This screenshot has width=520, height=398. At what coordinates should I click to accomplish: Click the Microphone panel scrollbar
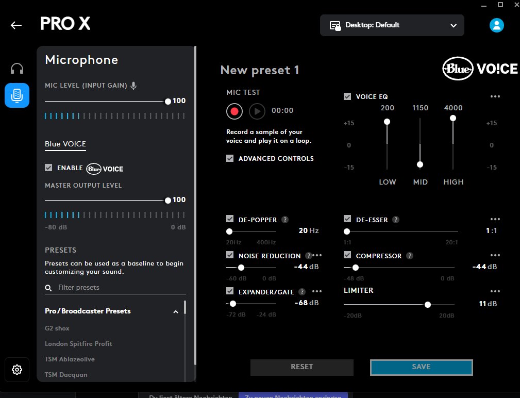point(195,206)
